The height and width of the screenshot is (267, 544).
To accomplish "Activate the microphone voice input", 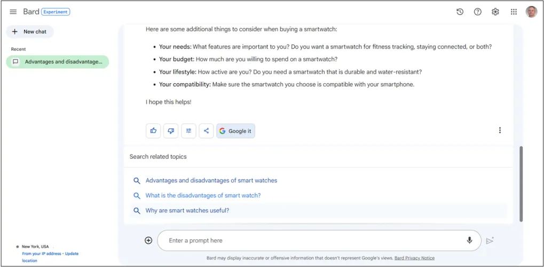I will click(469, 240).
